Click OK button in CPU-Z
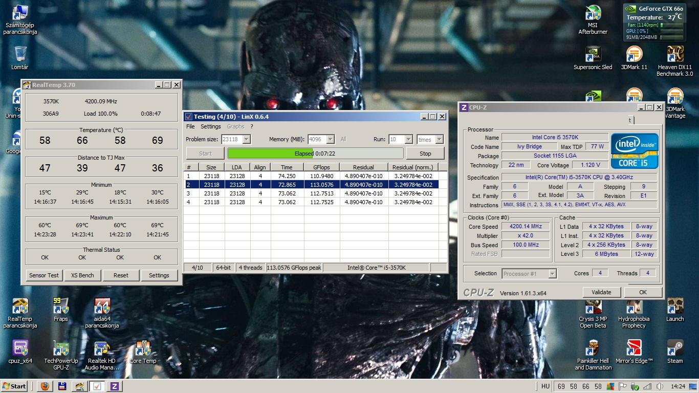 [x=643, y=292]
